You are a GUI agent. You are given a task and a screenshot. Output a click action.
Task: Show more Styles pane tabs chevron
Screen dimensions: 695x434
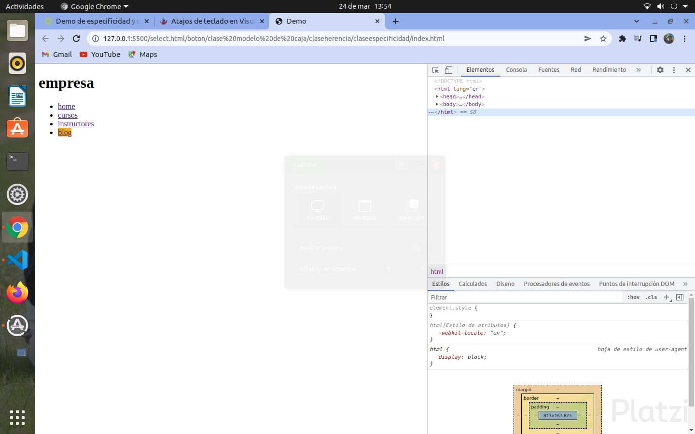coord(685,284)
